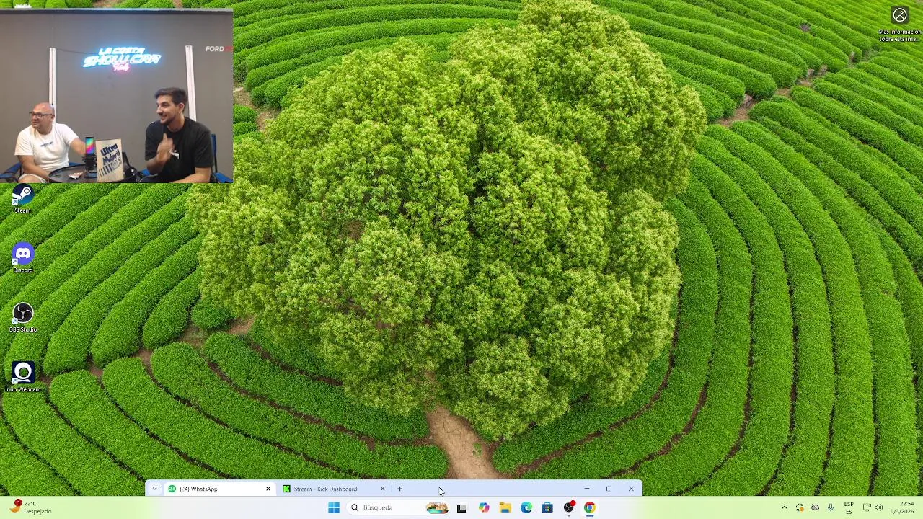Open Copilot from the taskbar

click(x=484, y=507)
